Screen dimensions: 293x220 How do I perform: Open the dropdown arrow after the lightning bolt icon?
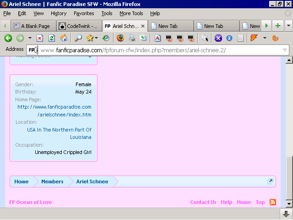265,38
